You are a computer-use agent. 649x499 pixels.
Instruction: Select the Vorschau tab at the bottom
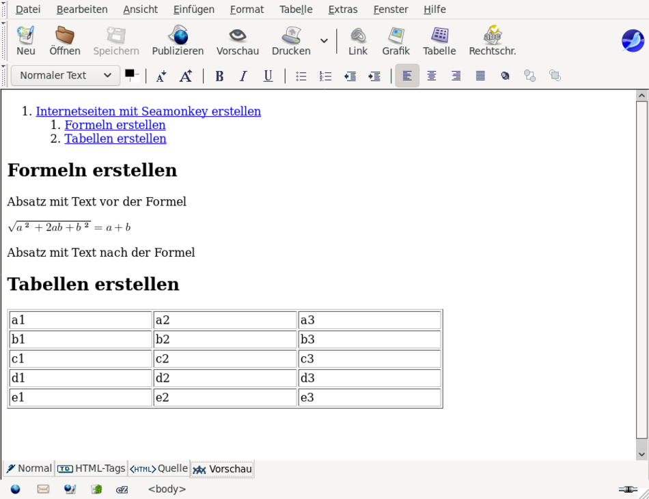(222, 469)
